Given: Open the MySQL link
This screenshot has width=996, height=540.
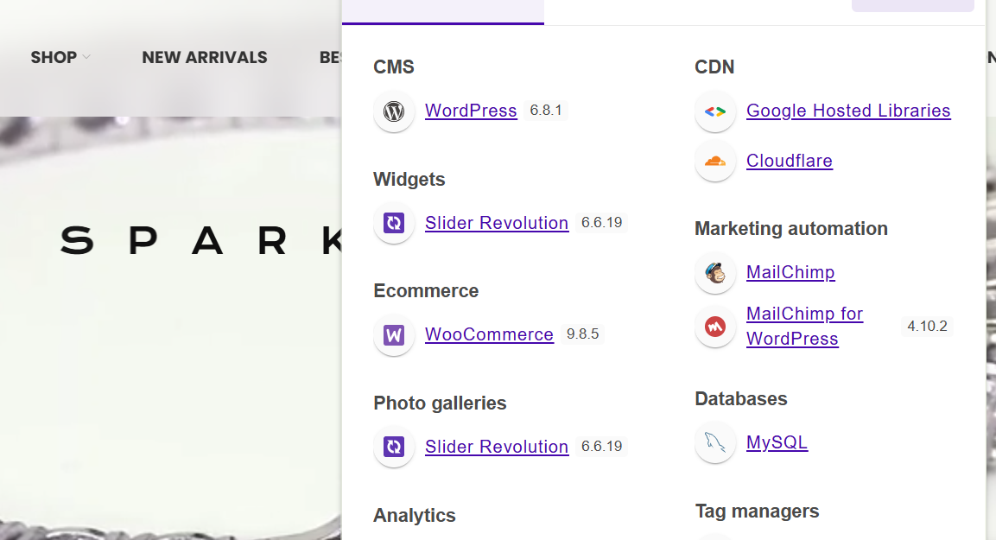Looking at the screenshot, I should tap(777, 442).
